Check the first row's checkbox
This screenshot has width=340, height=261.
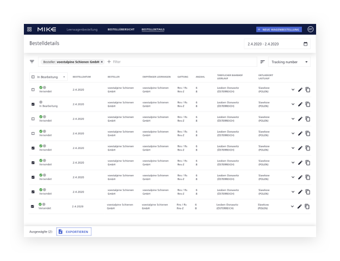pos(33,90)
